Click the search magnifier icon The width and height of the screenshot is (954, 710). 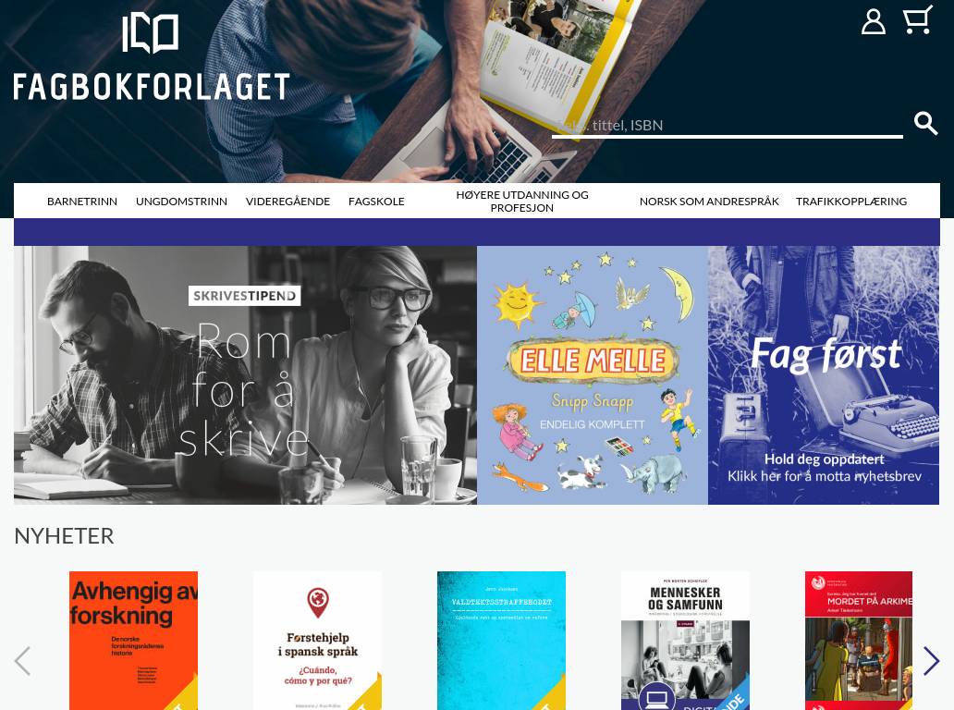[925, 123]
